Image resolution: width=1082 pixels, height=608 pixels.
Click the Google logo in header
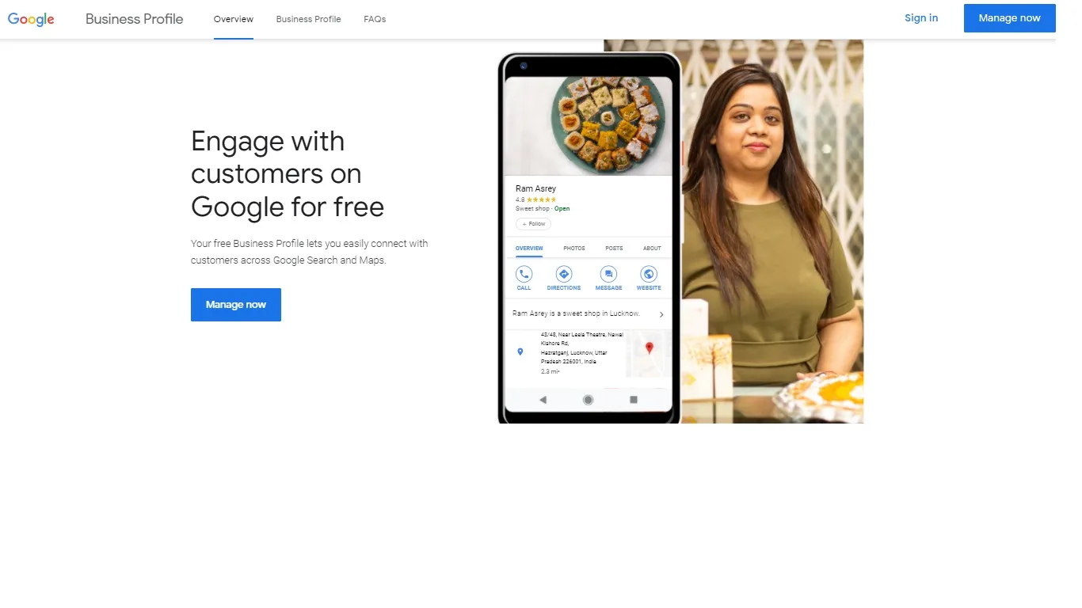(31, 19)
